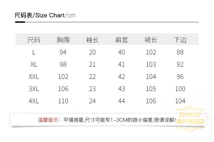Click the L skirt length value 102
Viewport: 214px width, 142px height.
click(151, 52)
